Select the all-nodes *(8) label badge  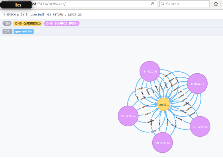click(x=7, y=23)
